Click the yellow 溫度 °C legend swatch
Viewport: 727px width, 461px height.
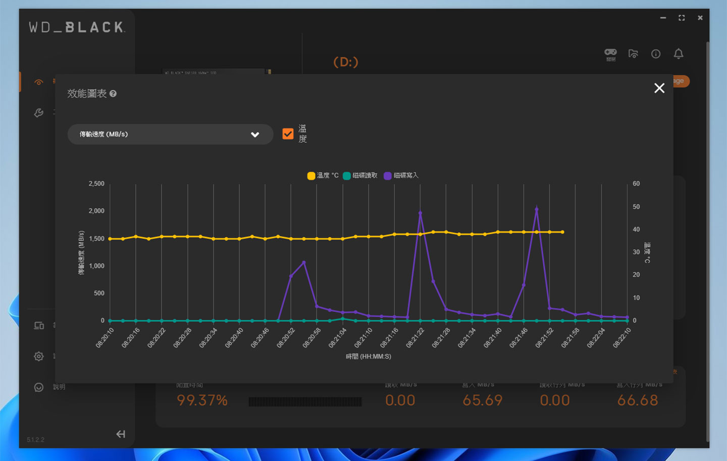[x=311, y=176]
